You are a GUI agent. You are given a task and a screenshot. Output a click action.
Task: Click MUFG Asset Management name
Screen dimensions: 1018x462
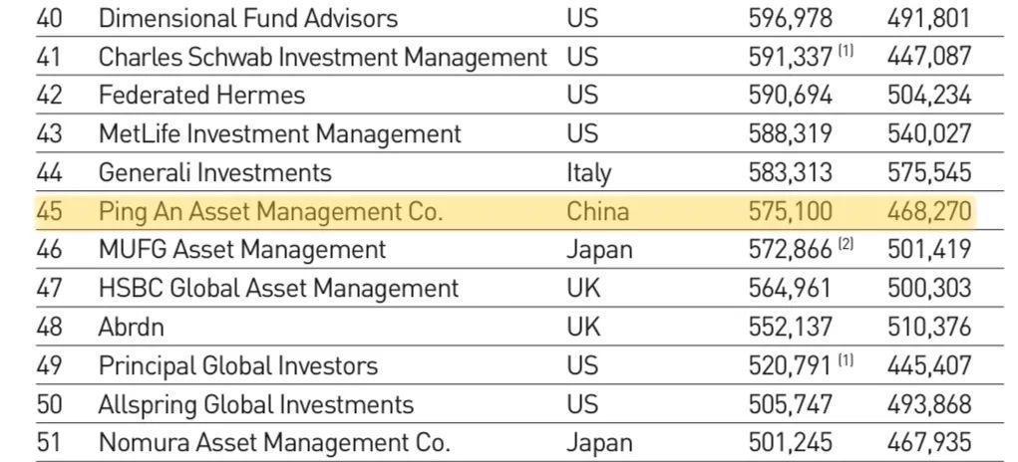[241, 249]
